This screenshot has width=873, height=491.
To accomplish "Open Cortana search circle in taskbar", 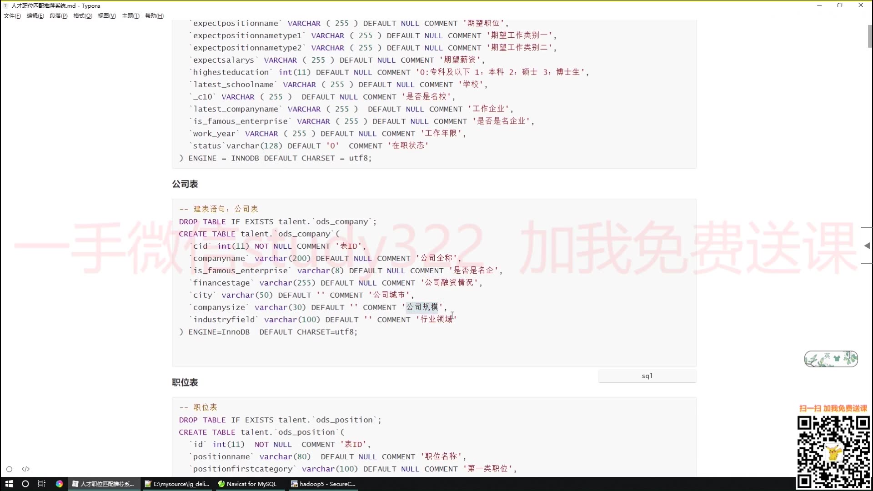I will [25, 484].
